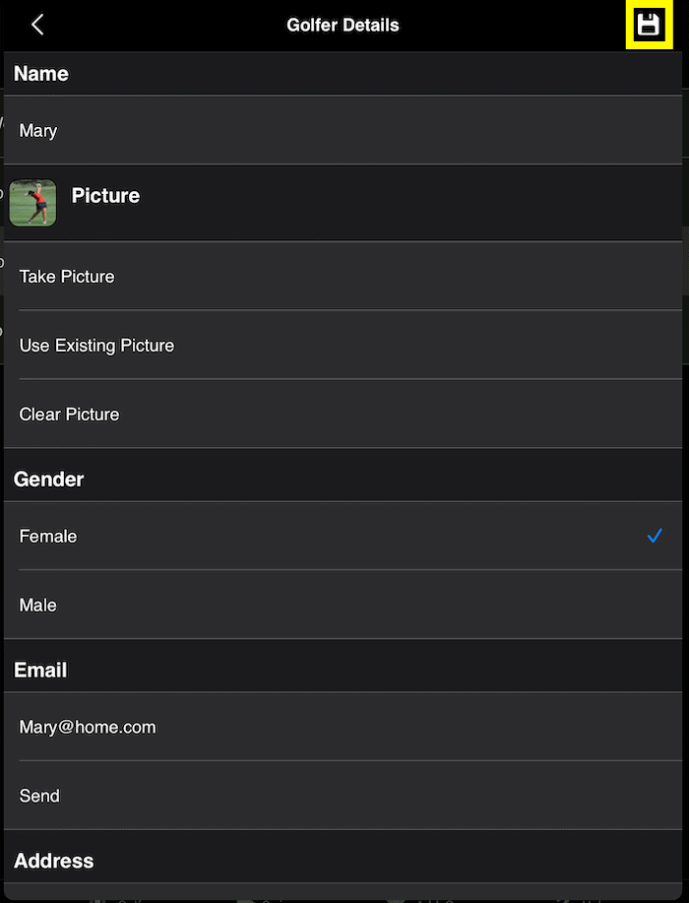The image size is (689, 903).
Task: Click the Golfer Details title
Action: pos(344,25)
